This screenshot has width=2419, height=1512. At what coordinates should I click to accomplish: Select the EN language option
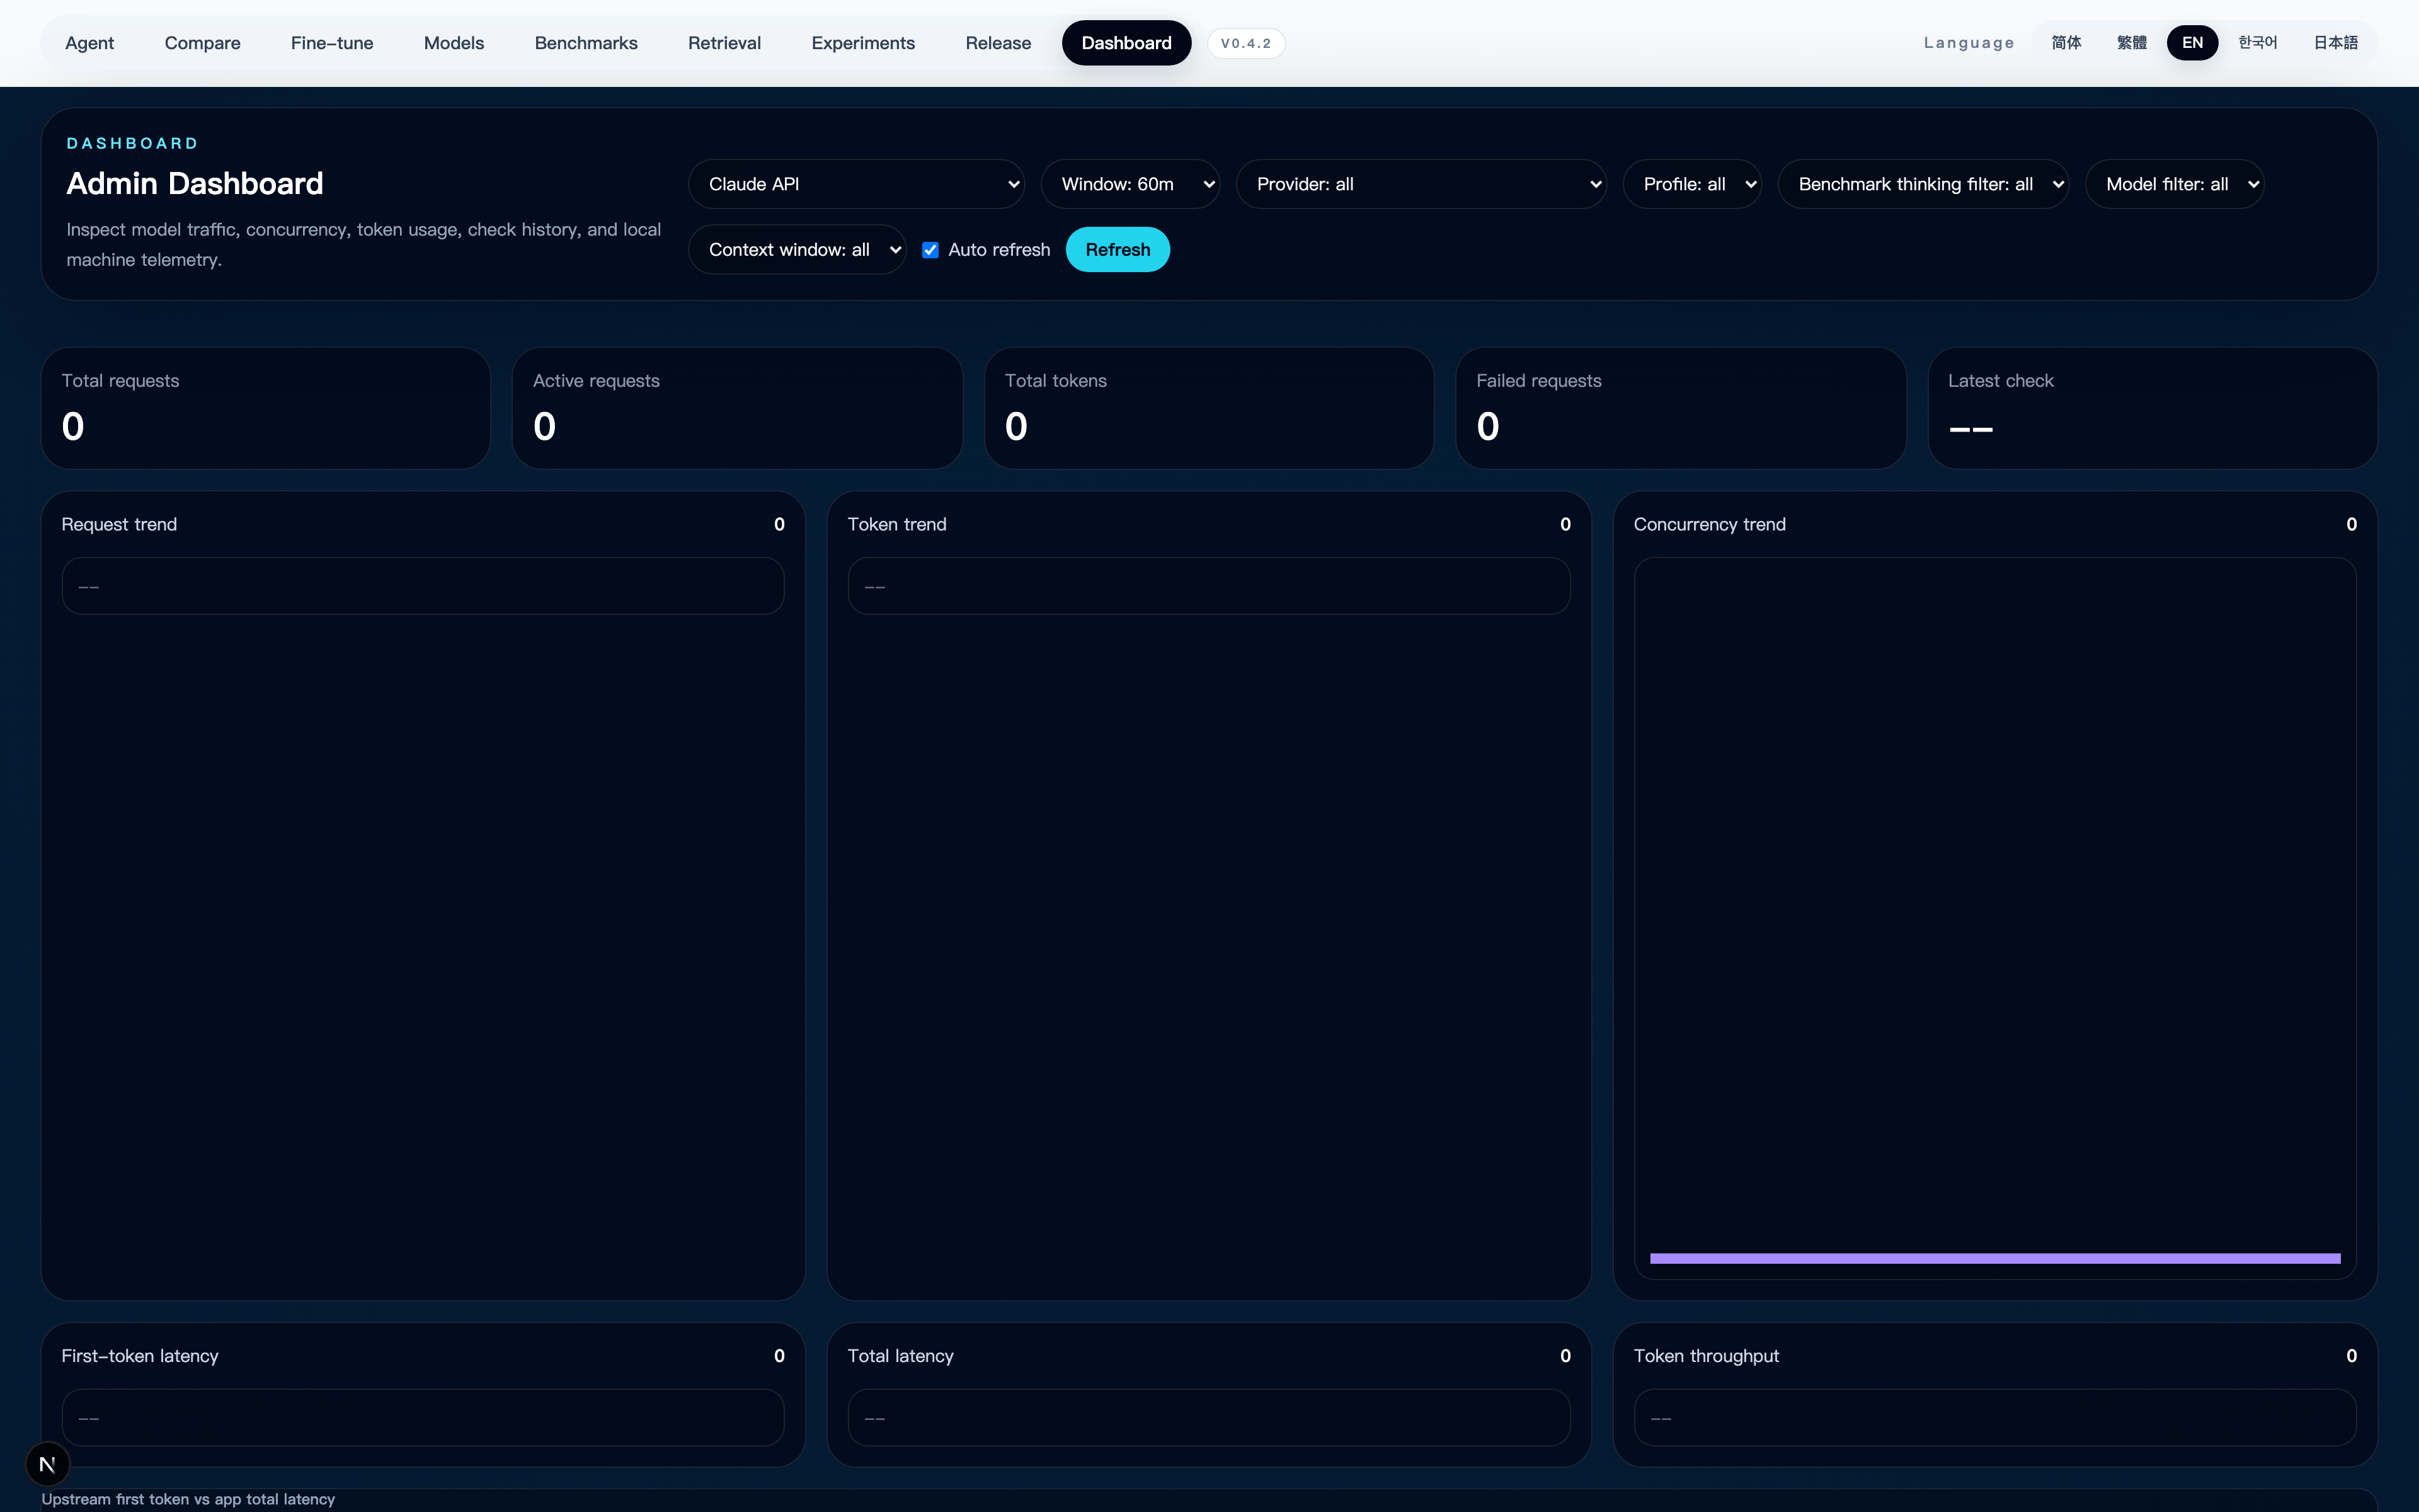(2192, 43)
